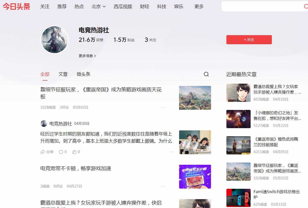
Task: Open 西瓜视频 channel
Action: tap(123, 7)
